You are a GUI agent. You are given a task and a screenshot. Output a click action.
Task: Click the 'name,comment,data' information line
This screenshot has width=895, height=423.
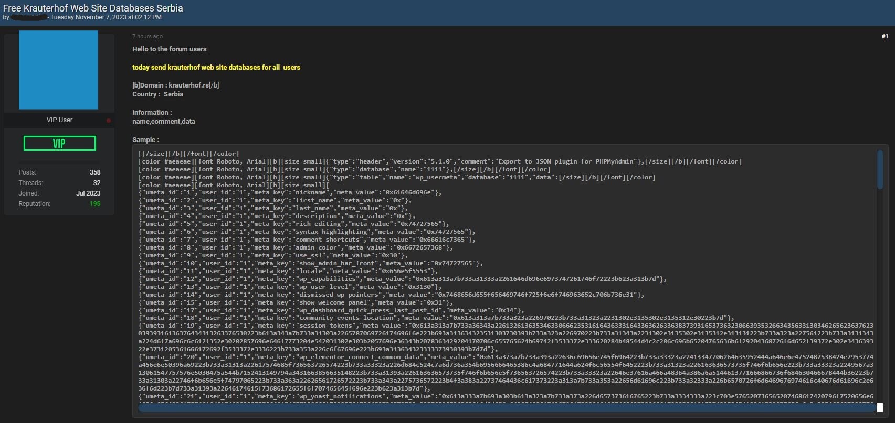tap(164, 122)
